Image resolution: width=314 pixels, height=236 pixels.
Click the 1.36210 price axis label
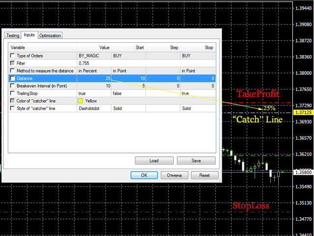304,154
